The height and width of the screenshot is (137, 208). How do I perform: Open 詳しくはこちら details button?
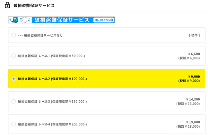tap(104, 20)
